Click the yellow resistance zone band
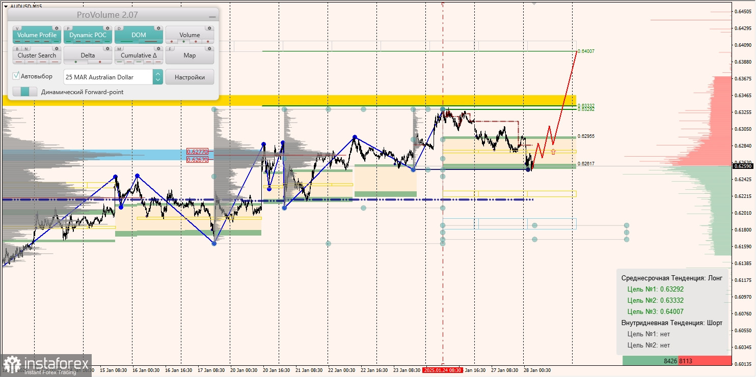The height and width of the screenshot is (377, 756). tap(397, 100)
